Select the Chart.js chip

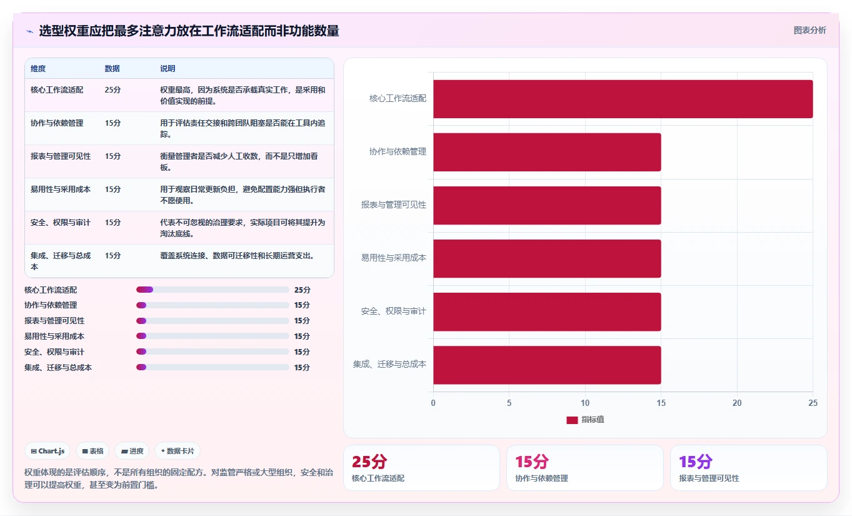(x=48, y=451)
